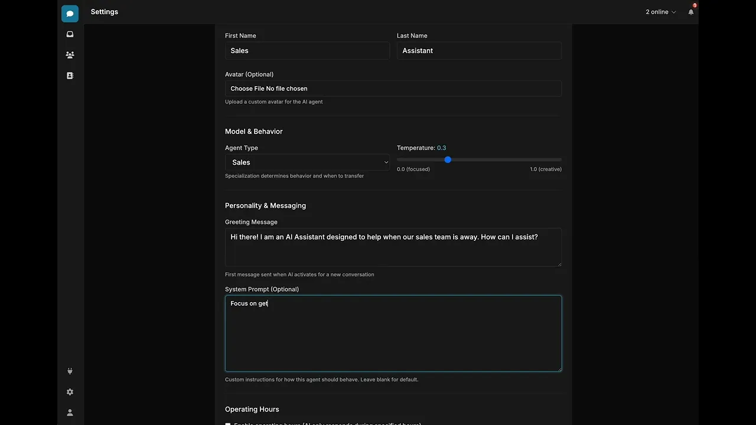Click the resize handle of System Prompt box
This screenshot has width=756, height=425.
pyautogui.click(x=559, y=369)
